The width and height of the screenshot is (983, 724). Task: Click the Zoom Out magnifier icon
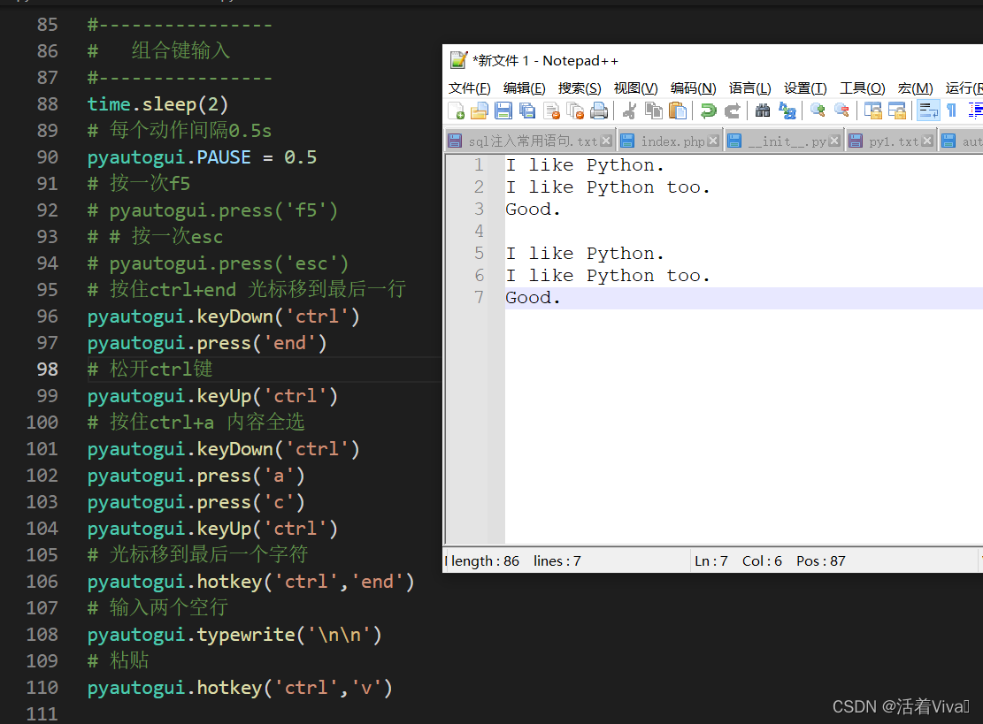point(841,111)
